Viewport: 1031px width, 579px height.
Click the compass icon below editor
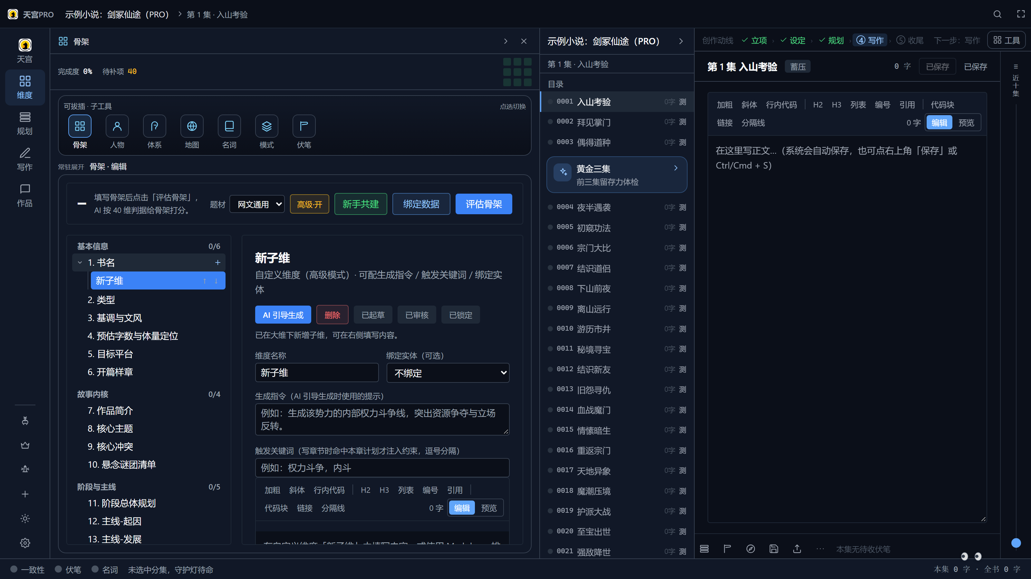pyautogui.click(x=750, y=549)
